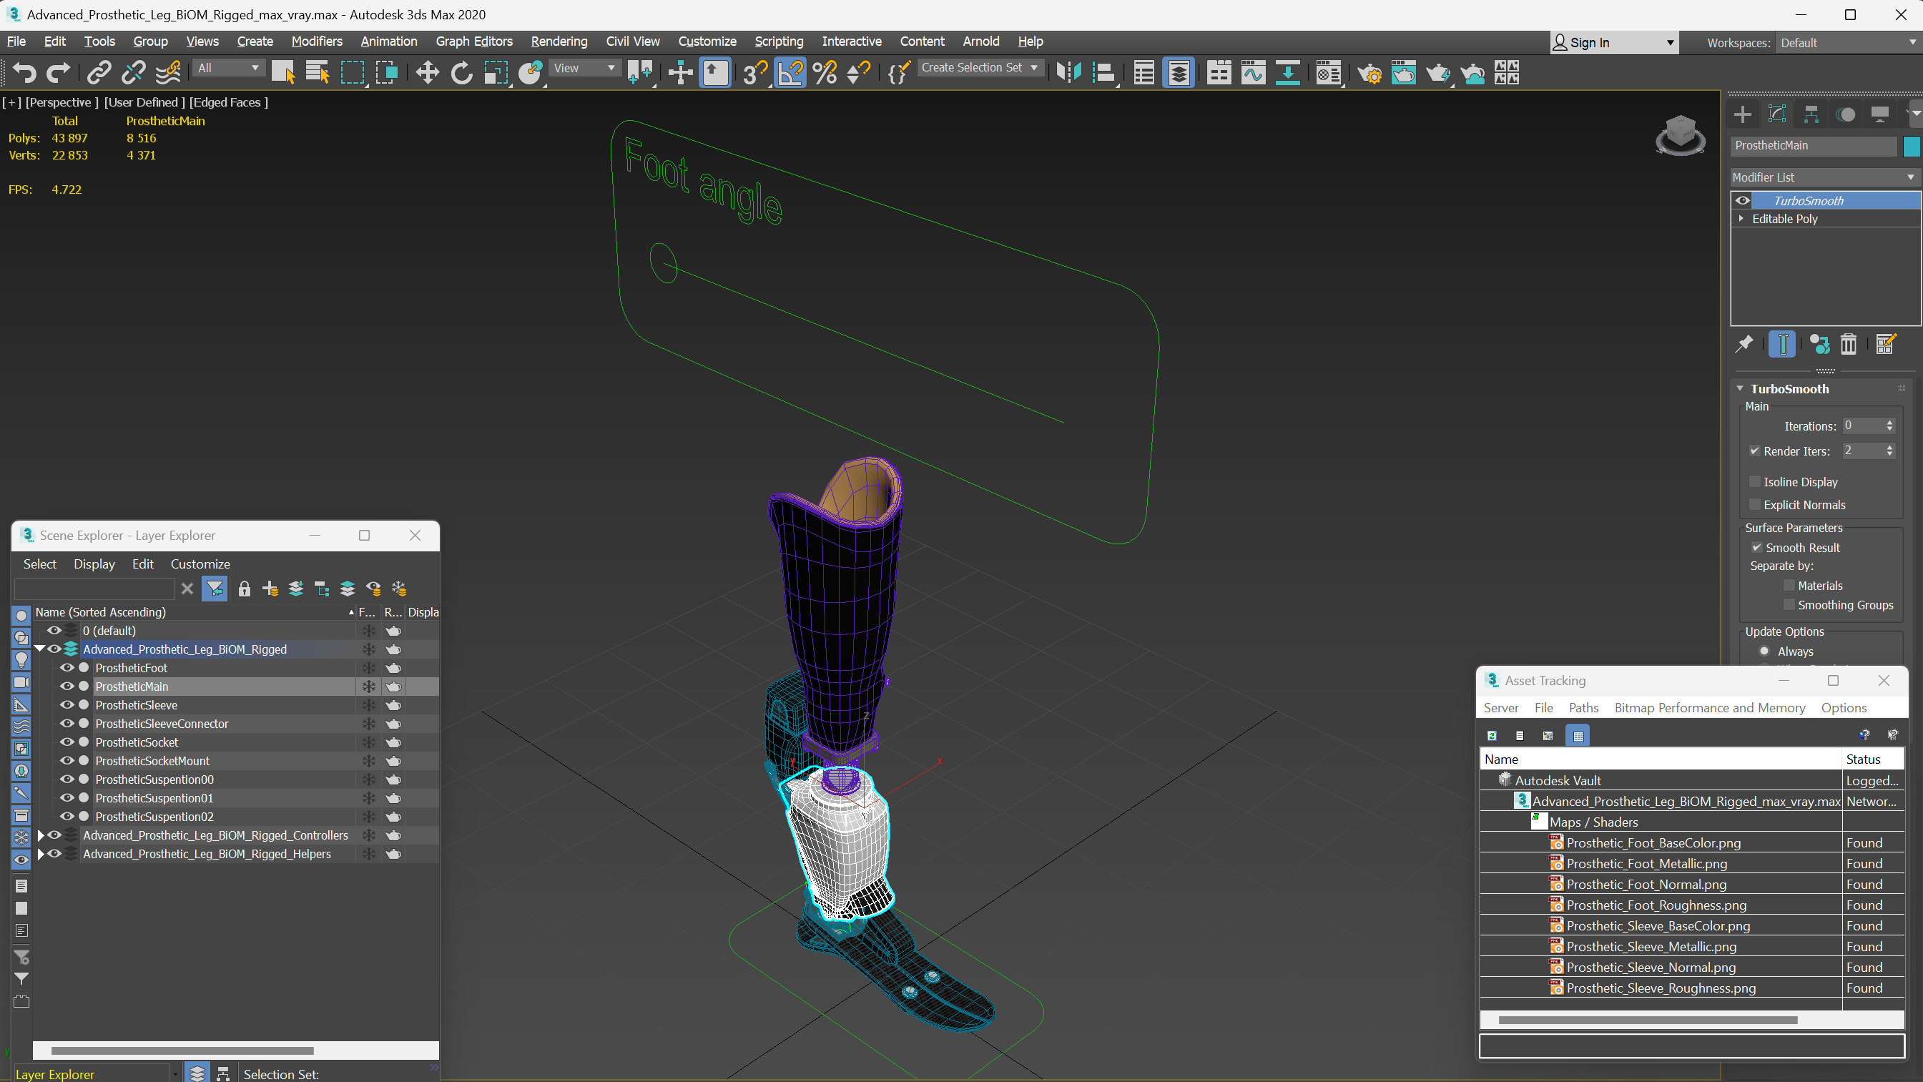Click lock icon in Scene Explorer toolbar
Screen dimensions: 1923x1082
click(x=244, y=589)
